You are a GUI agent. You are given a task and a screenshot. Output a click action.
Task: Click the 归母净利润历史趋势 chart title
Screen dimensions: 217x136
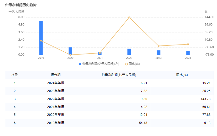21,5
